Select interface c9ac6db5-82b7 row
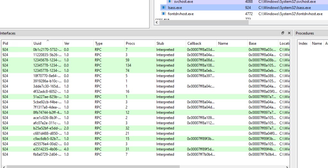The image size is (328, 168). (146, 139)
